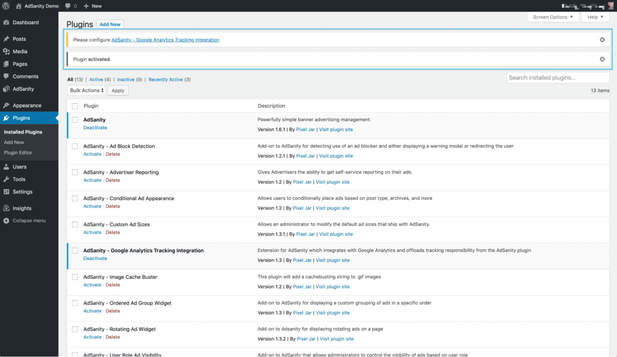Open the Bulk Actions dropdown
Viewport: 617px width, 357px height.
(x=86, y=90)
